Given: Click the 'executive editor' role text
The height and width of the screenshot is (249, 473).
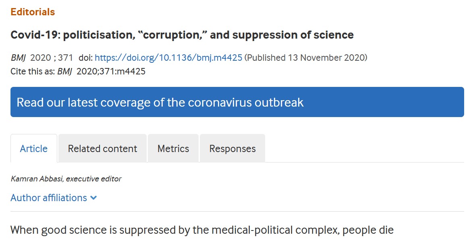Looking at the screenshot, I should (93, 179).
